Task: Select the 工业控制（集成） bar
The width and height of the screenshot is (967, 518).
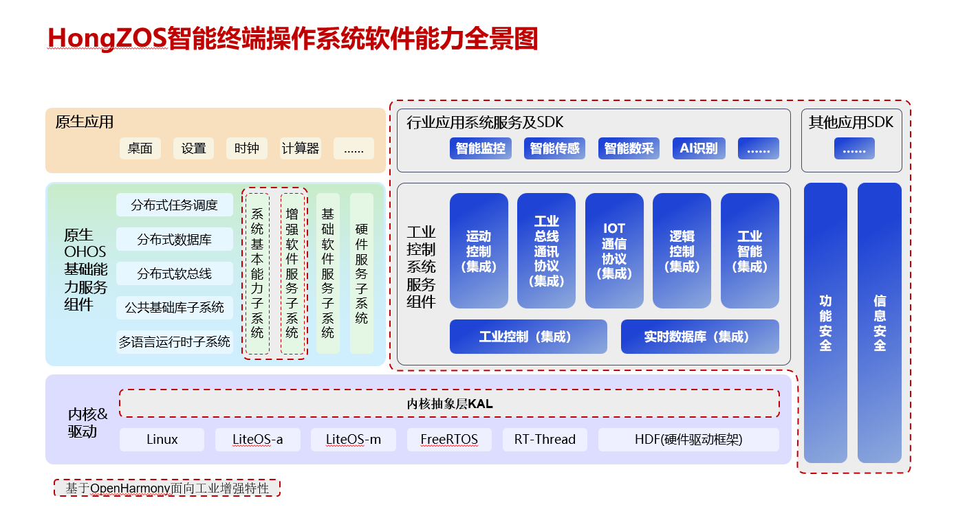Action: click(528, 337)
